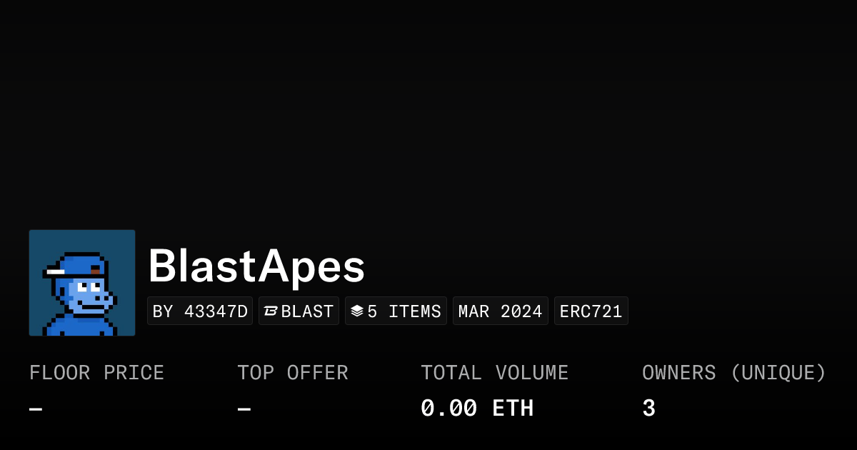Click the BlastApes pixel ape avatar
The image size is (857, 450).
81,282
